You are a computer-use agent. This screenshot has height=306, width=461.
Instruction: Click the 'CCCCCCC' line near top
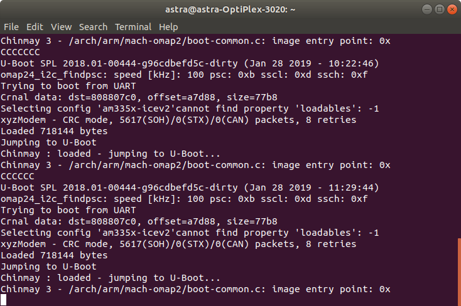pos(20,52)
